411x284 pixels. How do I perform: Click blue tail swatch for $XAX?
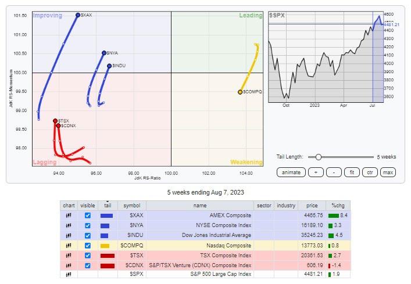pyautogui.click(x=107, y=215)
